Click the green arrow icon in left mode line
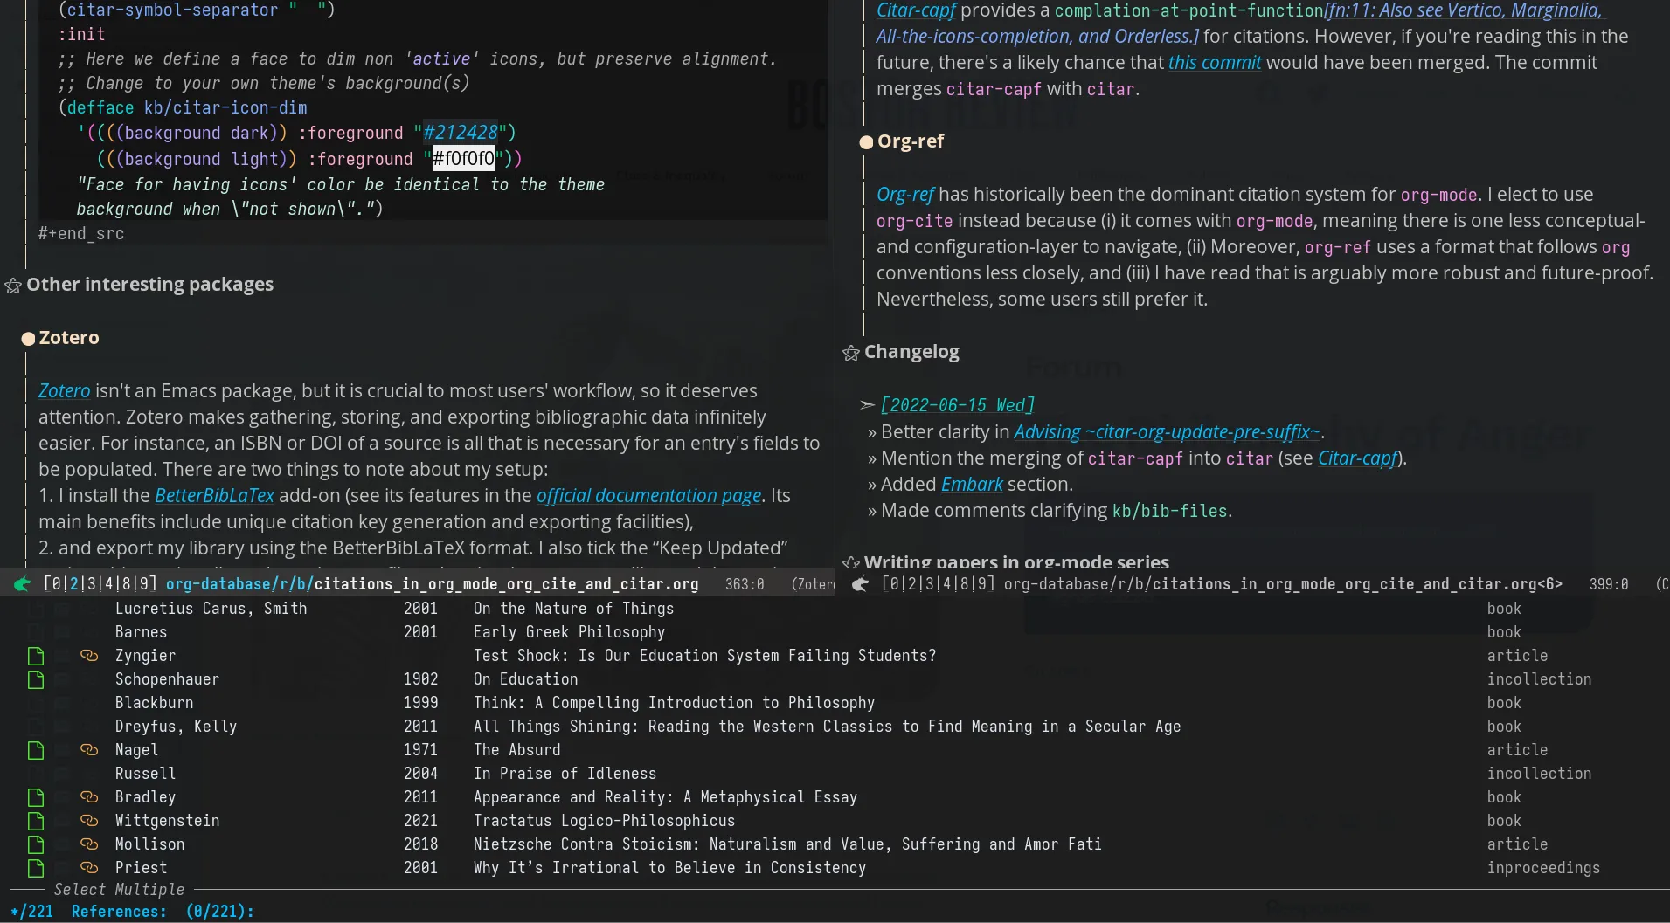The height and width of the screenshot is (923, 1670). coord(22,584)
